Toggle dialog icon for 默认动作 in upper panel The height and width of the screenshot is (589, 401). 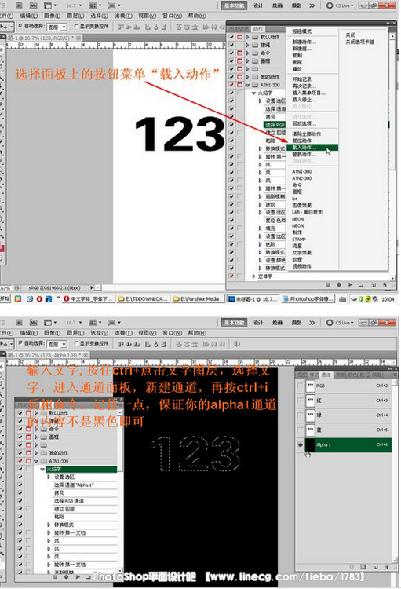[239, 37]
